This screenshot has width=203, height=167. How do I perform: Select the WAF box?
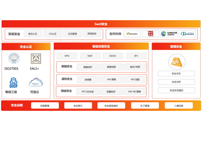pos(90,56)
